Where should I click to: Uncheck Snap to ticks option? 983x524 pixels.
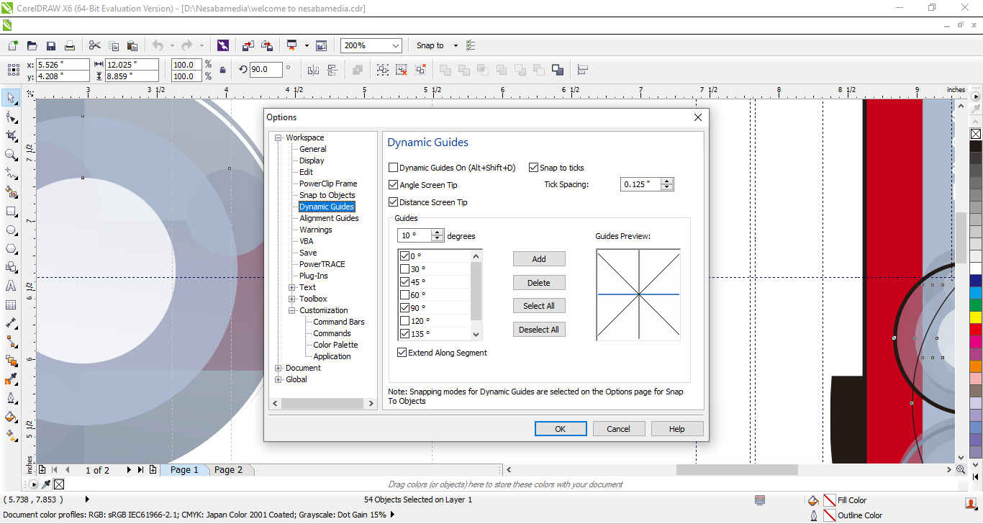pos(533,168)
